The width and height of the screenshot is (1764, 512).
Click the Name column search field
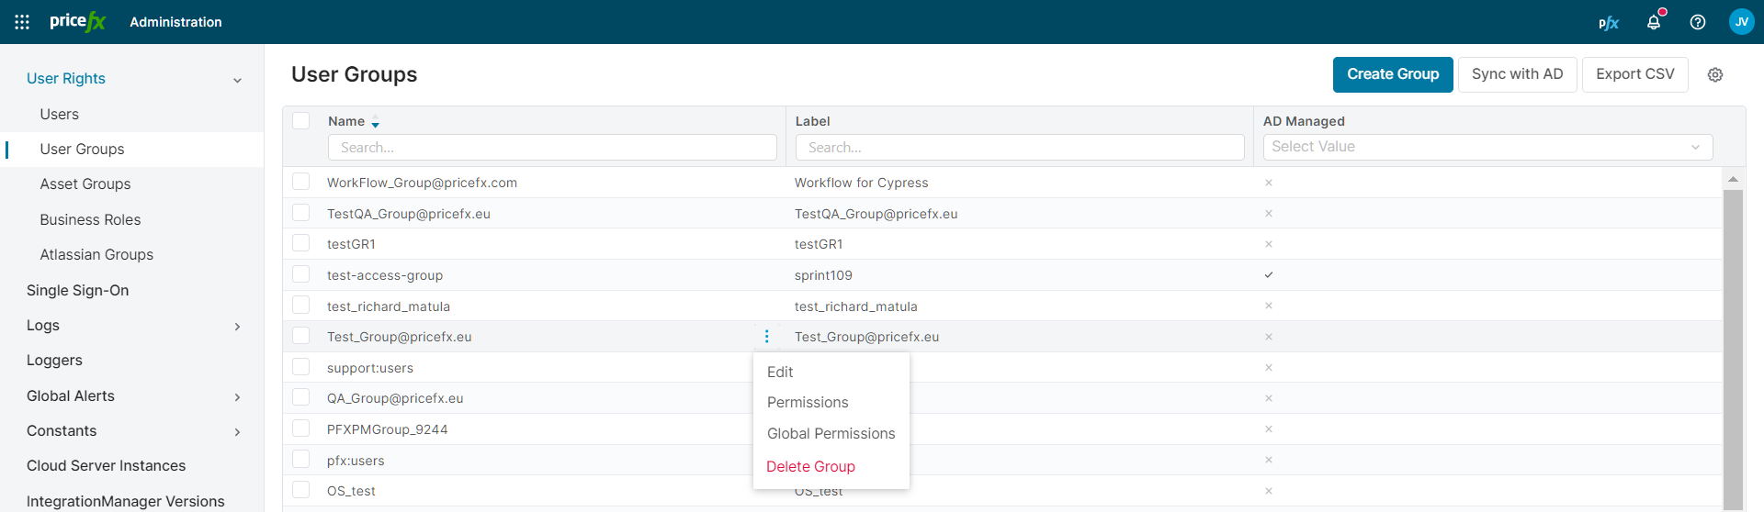[x=552, y=148]
